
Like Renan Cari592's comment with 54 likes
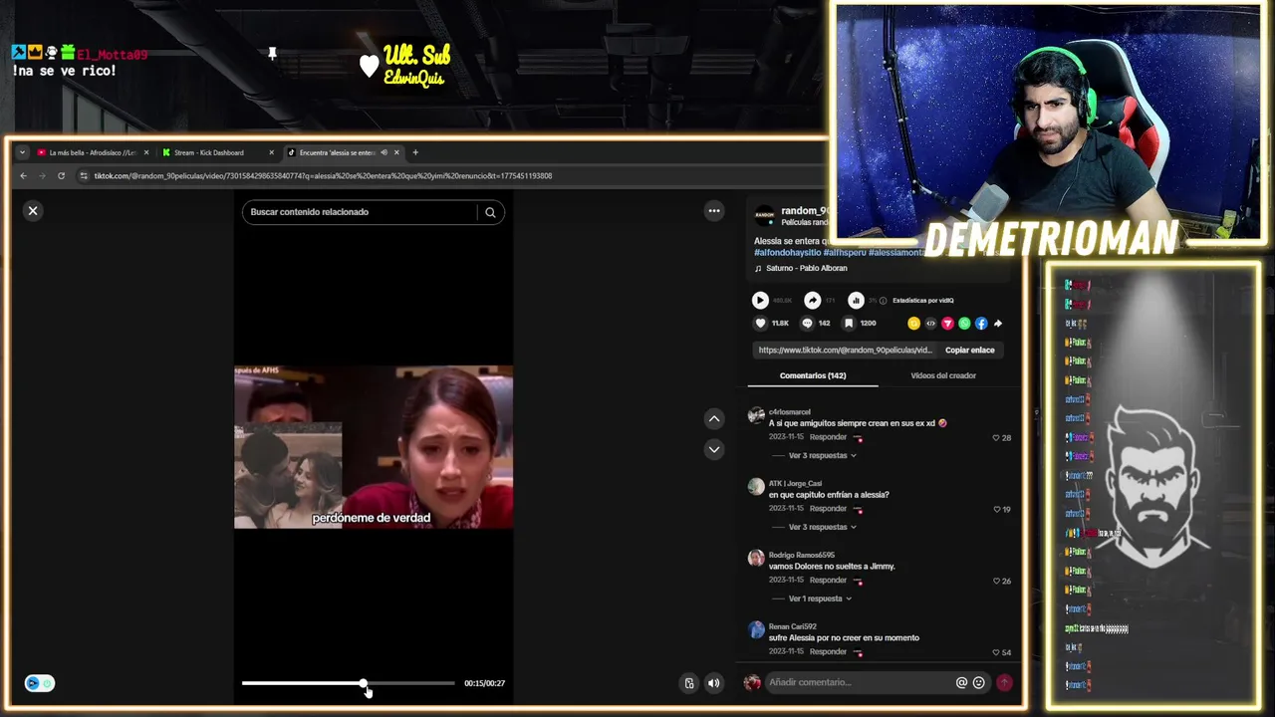tap(996, 653)
